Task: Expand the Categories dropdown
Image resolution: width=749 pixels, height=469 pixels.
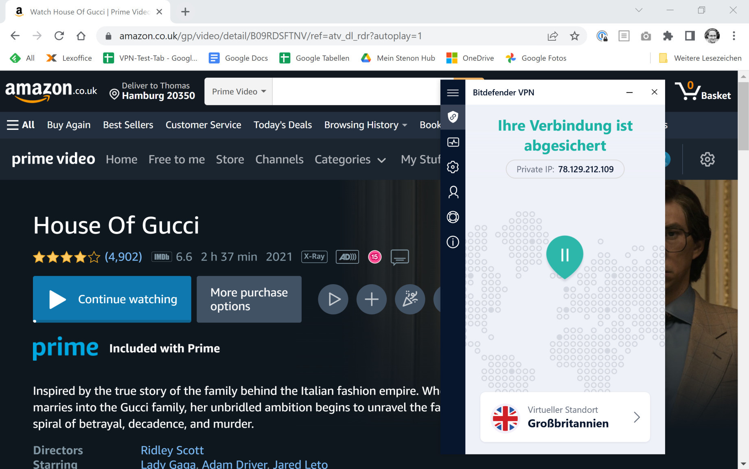Action: click(350, 160)
